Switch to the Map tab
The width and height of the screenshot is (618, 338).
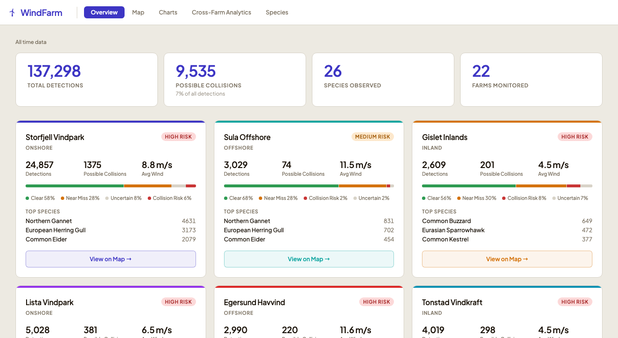tap(138, 13)
